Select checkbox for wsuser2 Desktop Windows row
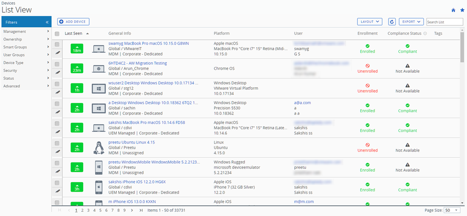Viewport: 467px width, 216px height. pos(57,84)
